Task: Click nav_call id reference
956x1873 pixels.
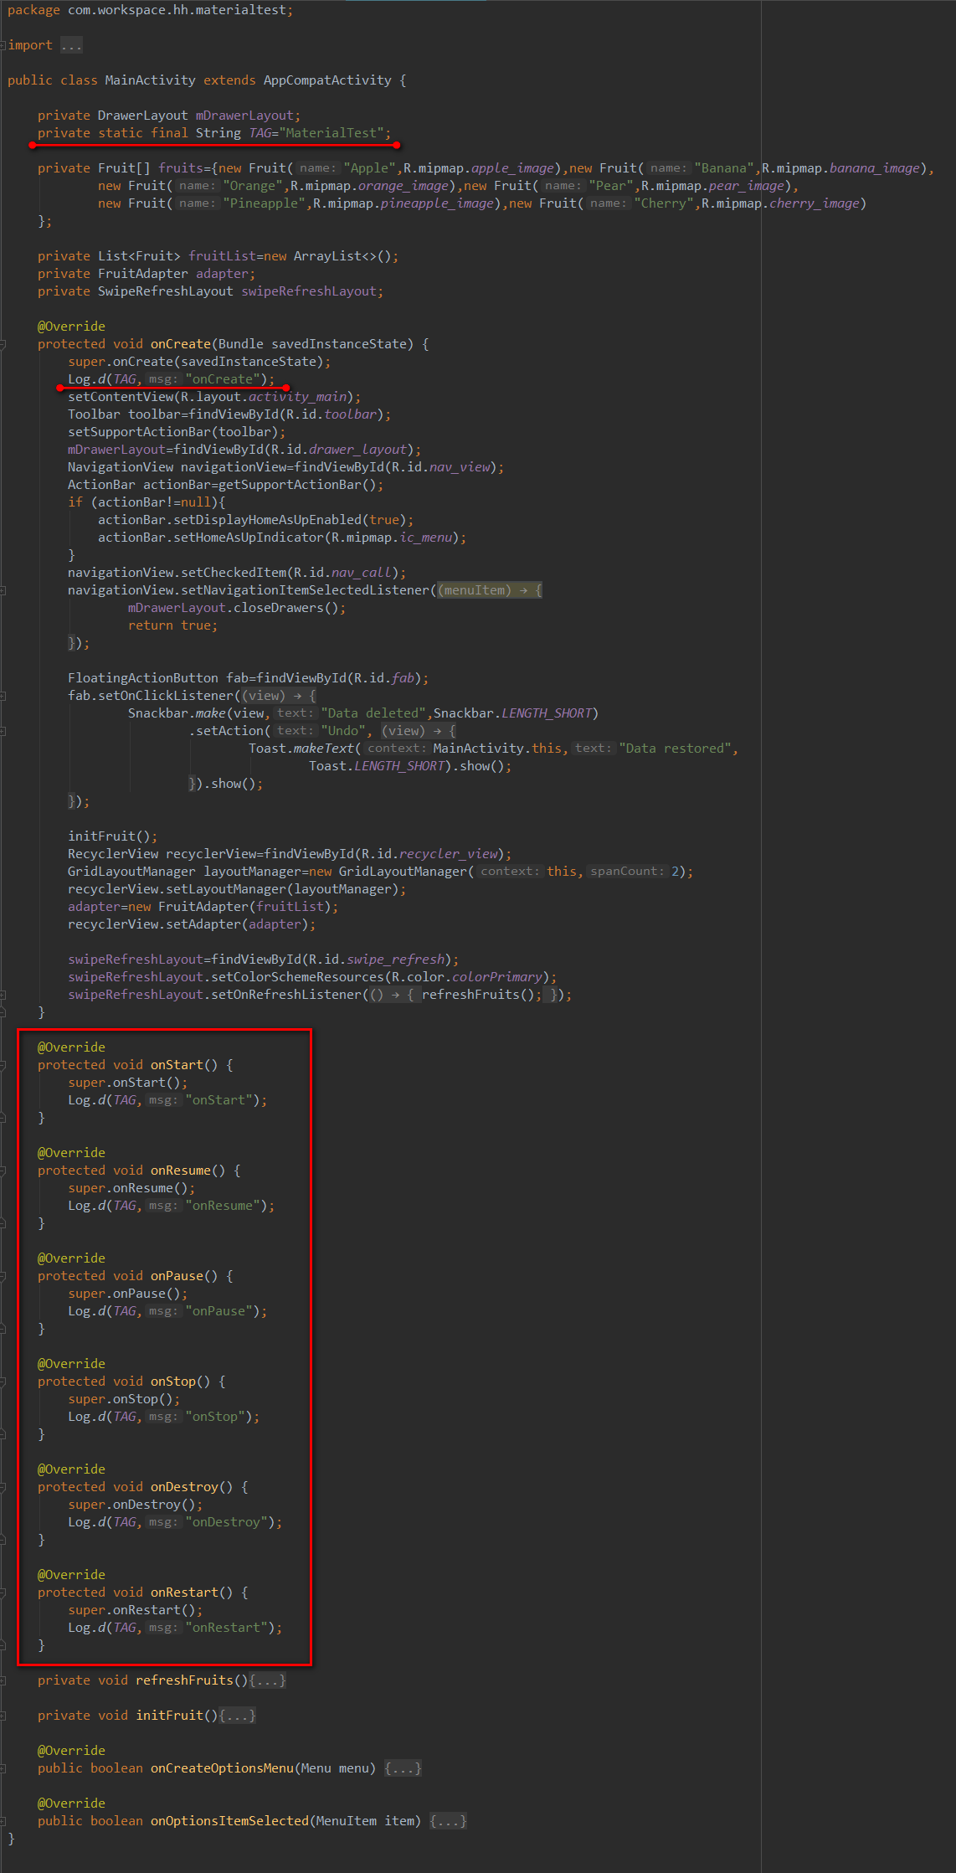Action: click(x=362, y=573)
